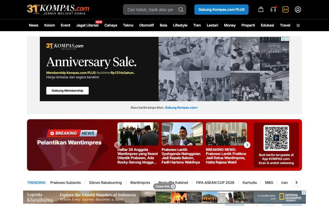Open the News menu

pyautogui.click(x=33, y=25)
